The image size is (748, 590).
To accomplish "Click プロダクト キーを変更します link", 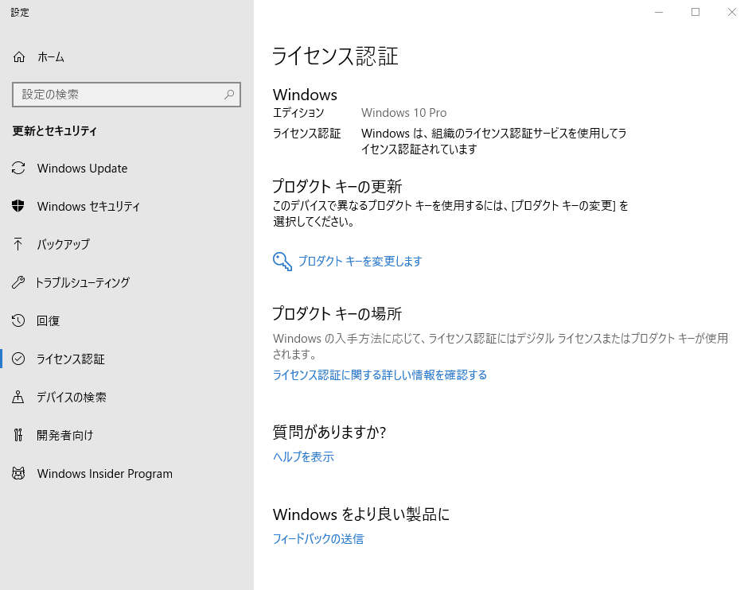I will pos(360,261).
